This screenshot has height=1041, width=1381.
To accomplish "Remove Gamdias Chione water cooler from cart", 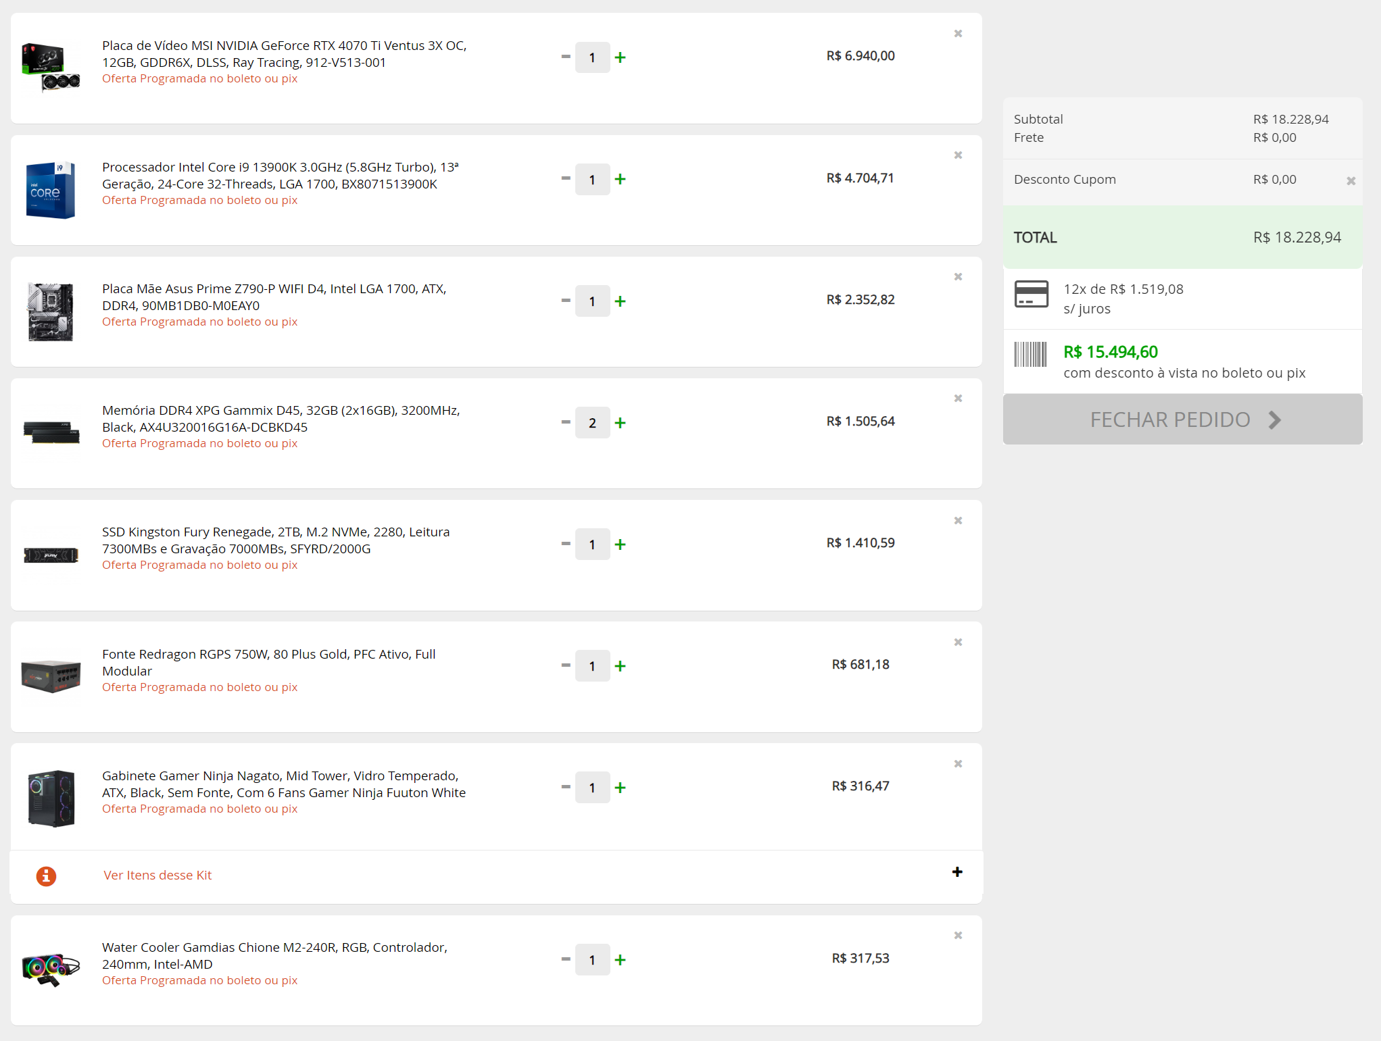I will [x=958, y=935].
